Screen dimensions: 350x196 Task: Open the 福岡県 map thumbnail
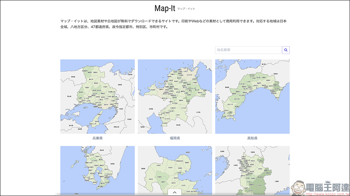tap(175, 97)
